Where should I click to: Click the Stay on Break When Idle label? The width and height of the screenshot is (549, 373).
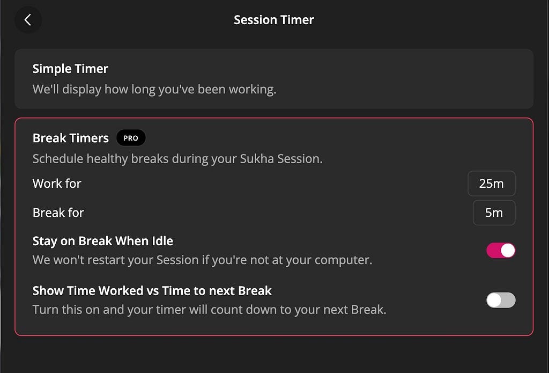tap(103, 241)
